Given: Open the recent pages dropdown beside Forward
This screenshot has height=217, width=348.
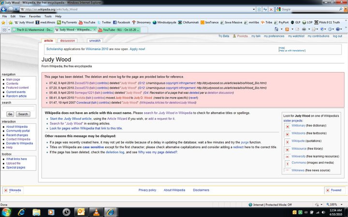Looking at the screenshot, I should (16, 10).
